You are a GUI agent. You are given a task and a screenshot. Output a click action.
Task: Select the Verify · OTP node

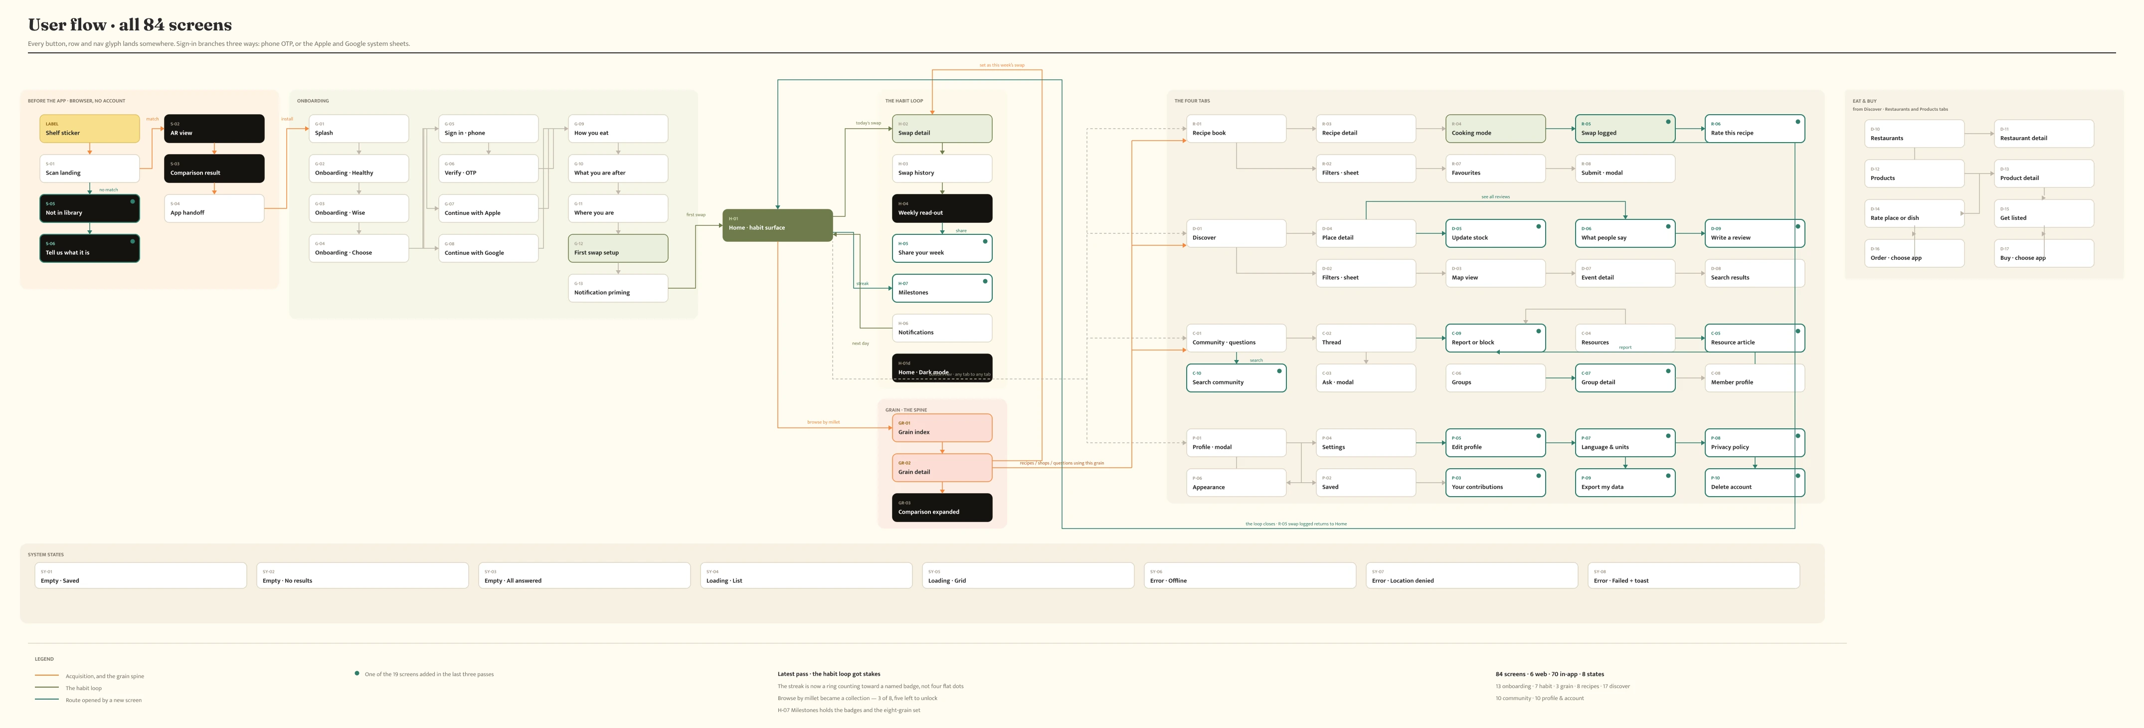(x=489, y=169)
